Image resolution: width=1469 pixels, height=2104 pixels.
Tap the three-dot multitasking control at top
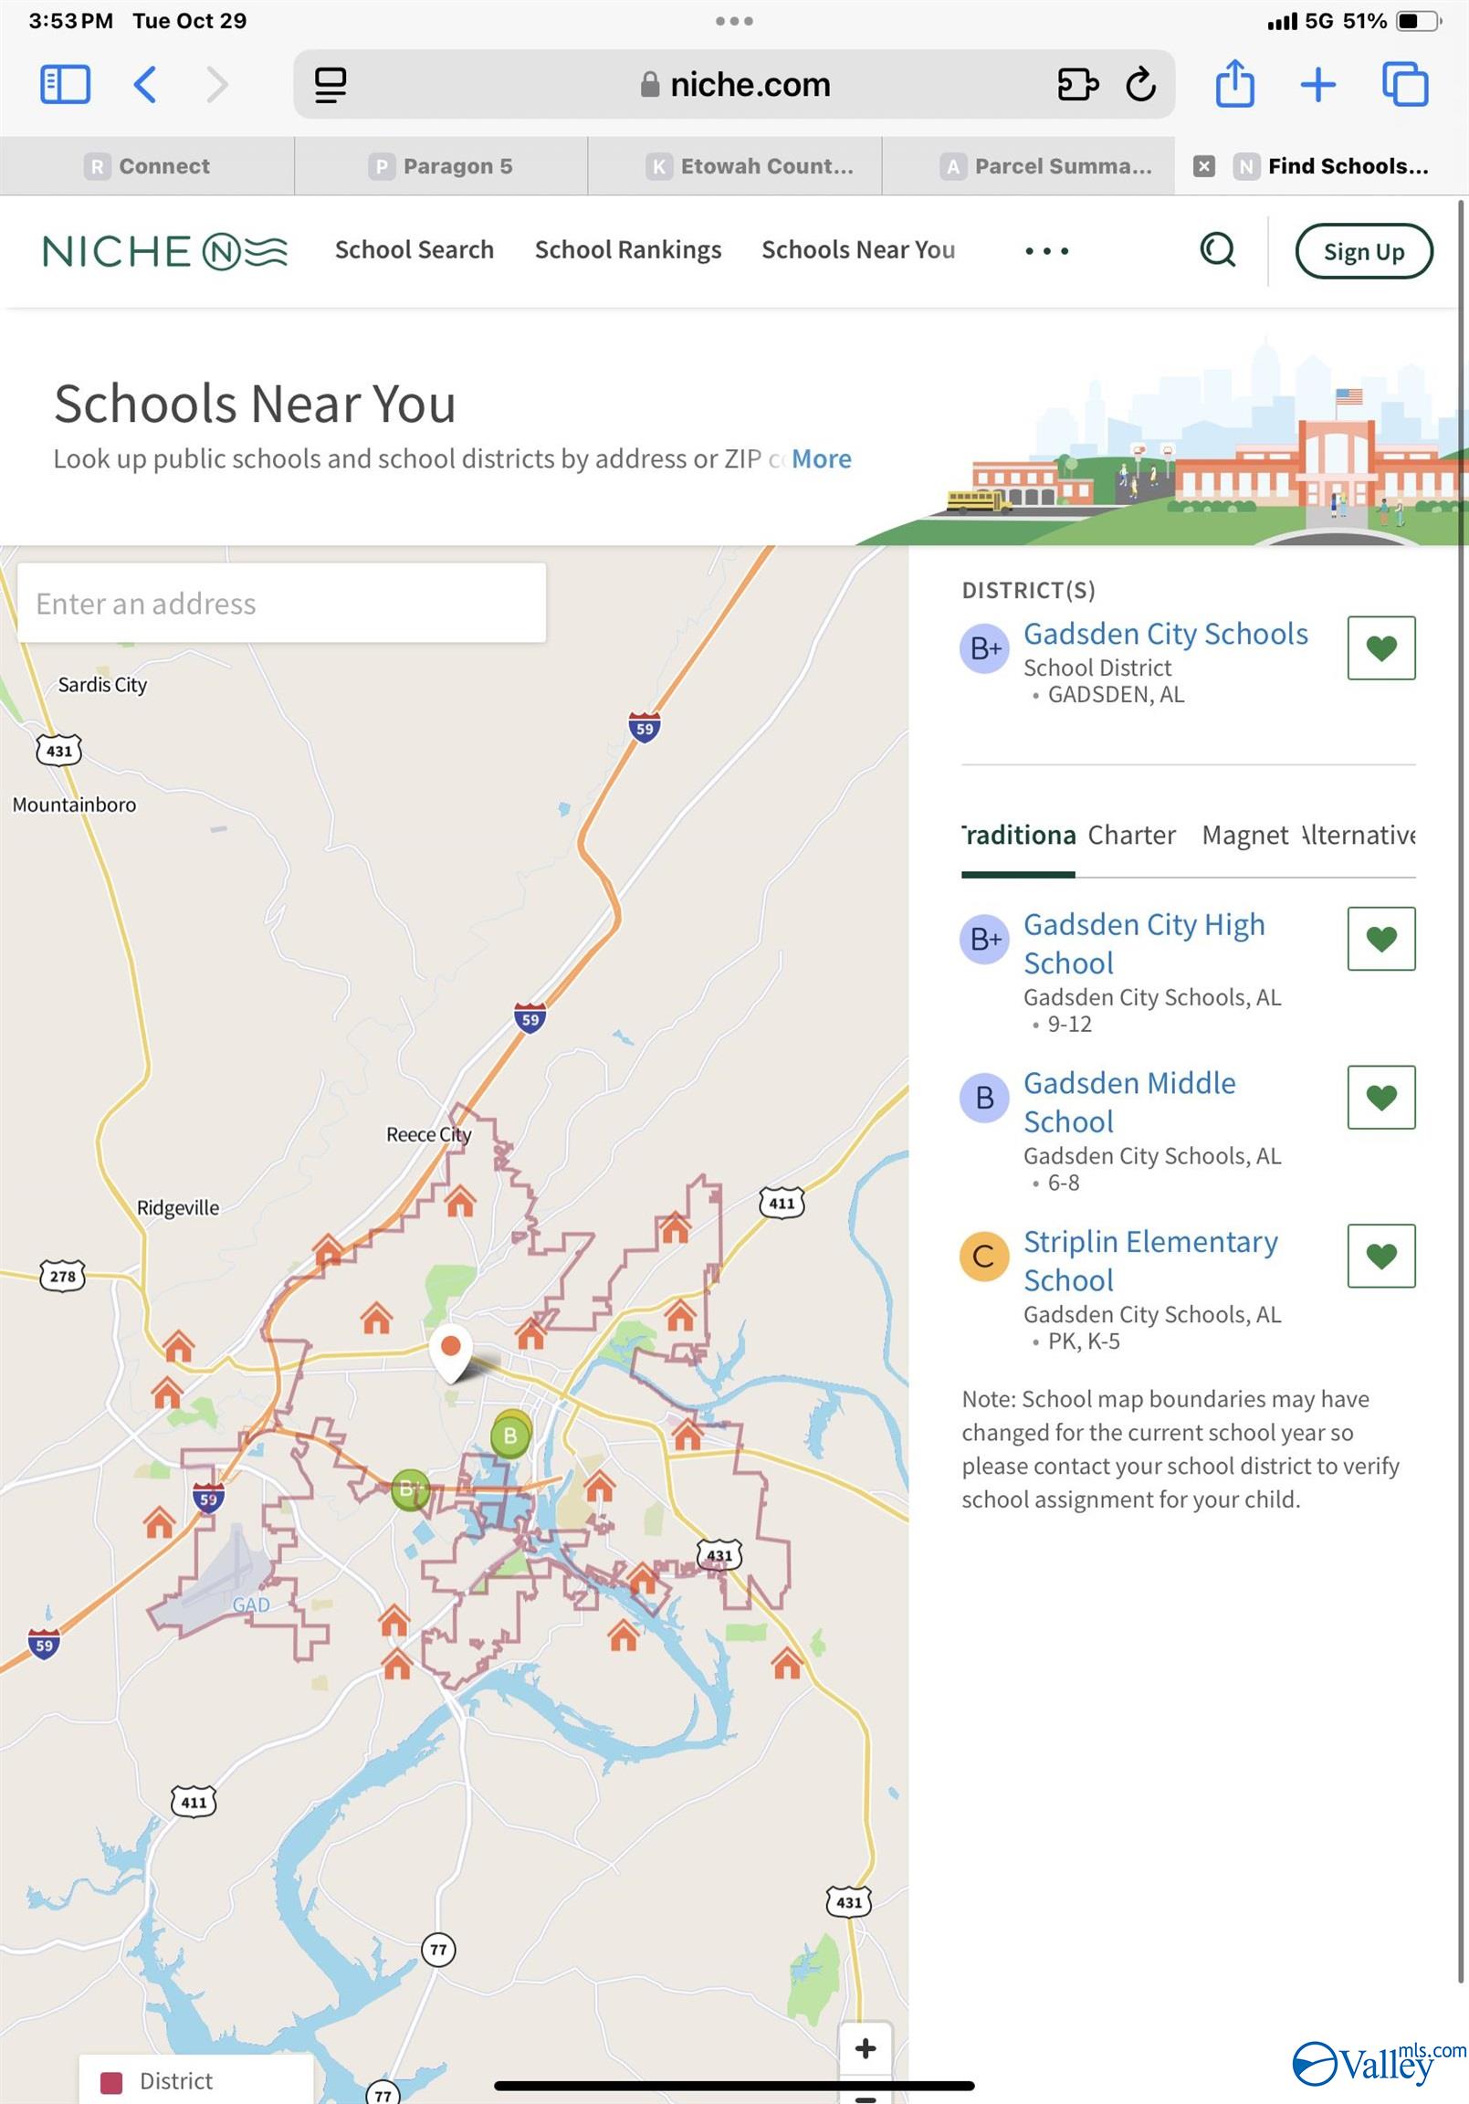pyautogui.click(x=734, y=20)
